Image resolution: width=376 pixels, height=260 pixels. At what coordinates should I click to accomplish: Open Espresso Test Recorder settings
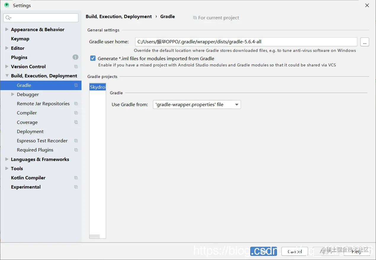pos(42,141)
